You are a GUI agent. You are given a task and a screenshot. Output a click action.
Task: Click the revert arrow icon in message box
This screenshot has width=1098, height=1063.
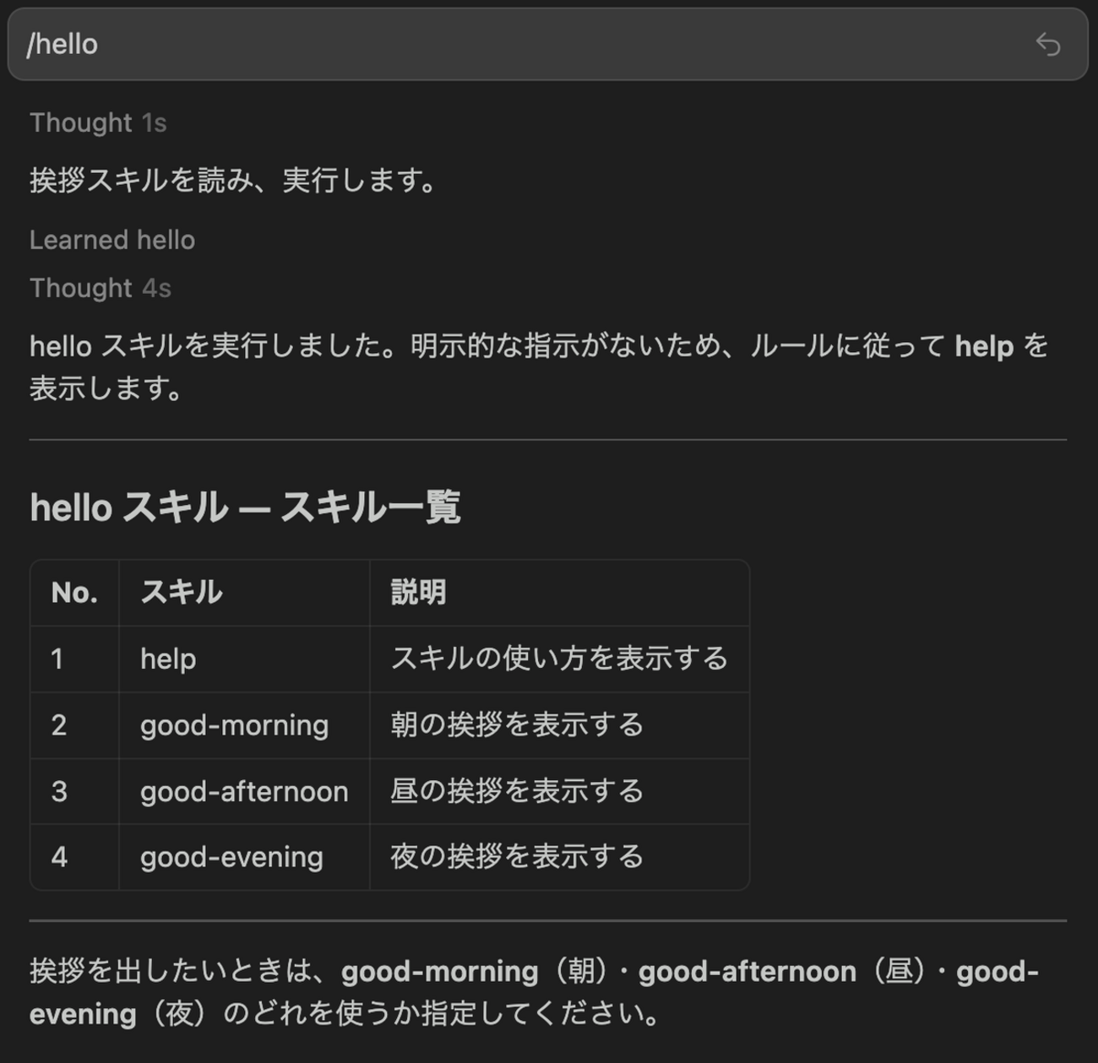(1047, 44)
